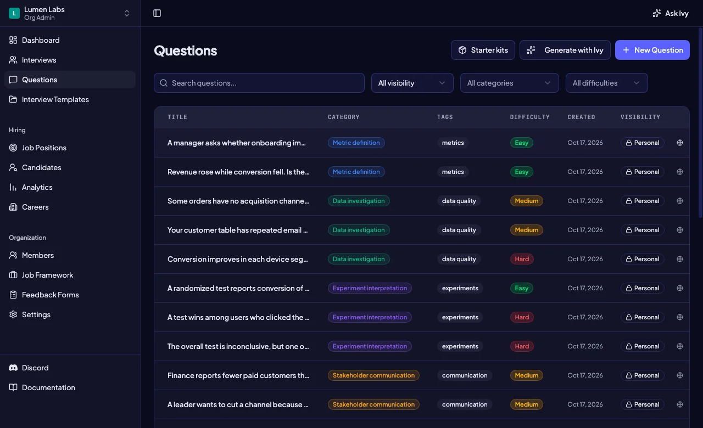Toggle the sidebar panel icon
The image size is (703, 428).
157,13
